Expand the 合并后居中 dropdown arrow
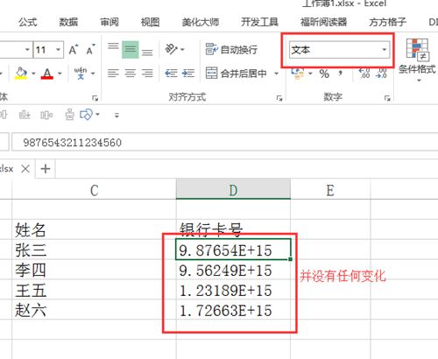 pyautogui.click(x=276, y=74)
